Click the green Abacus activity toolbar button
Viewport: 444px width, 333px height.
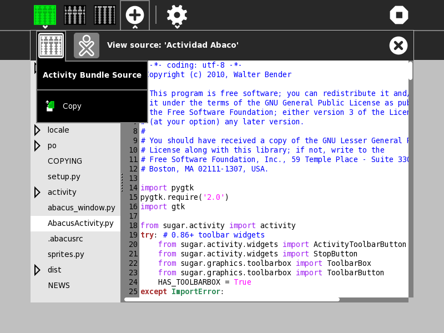pyautogui.click(x=45, y=15)
